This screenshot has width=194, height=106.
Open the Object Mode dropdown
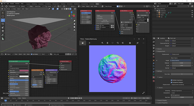click(6, 9)
